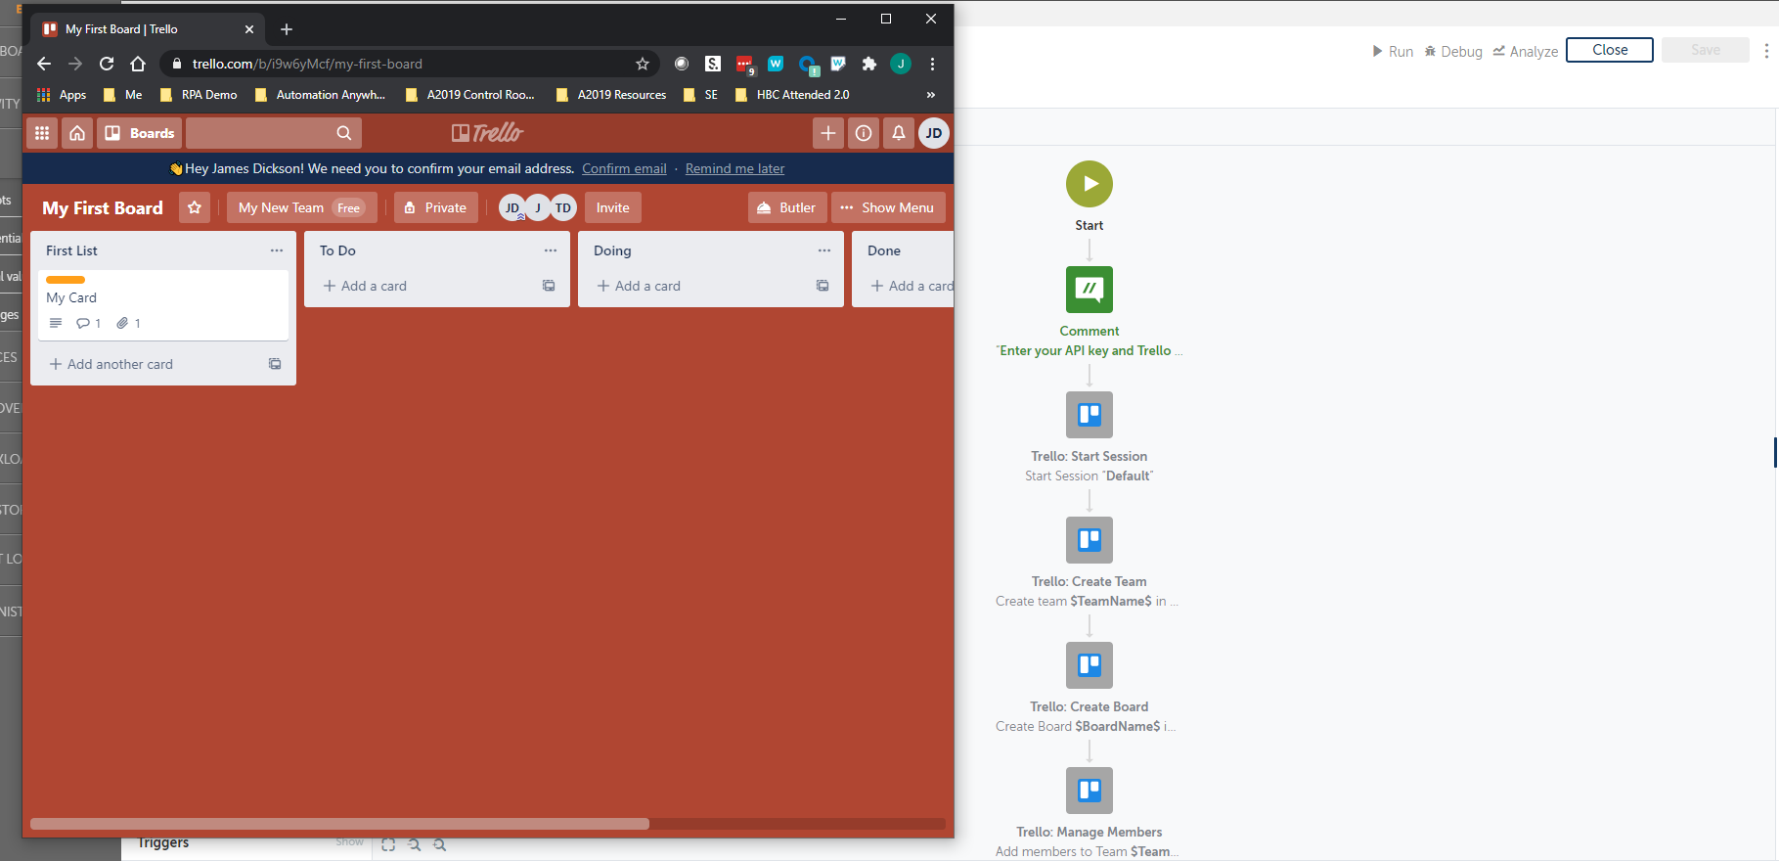Click the Trello logo
The image size is (1779, 861).
[488, 133]
